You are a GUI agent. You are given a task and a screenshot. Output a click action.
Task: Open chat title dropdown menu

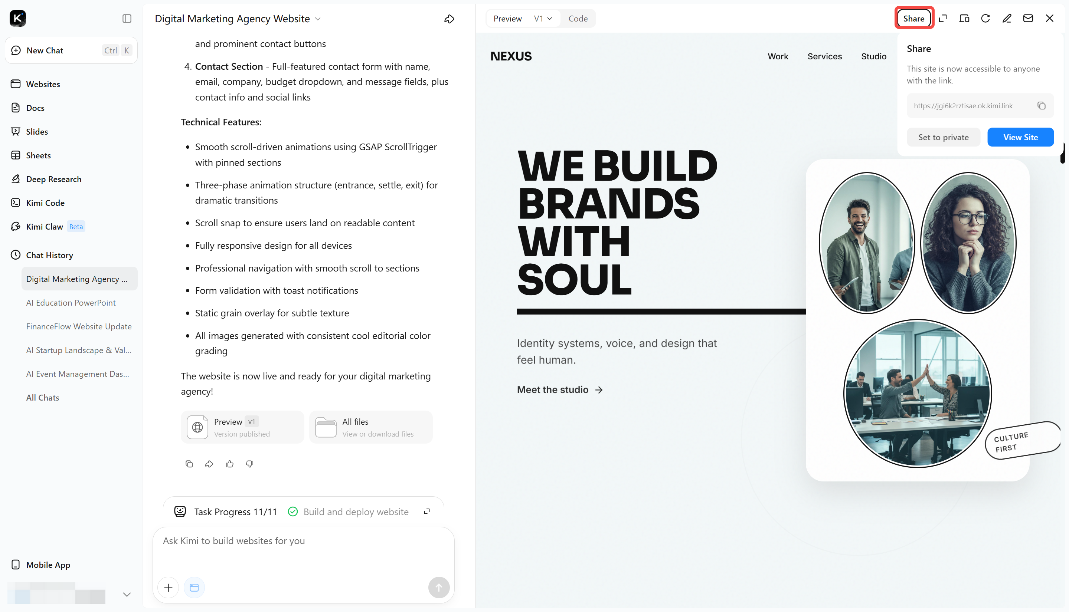pos(318,19)
